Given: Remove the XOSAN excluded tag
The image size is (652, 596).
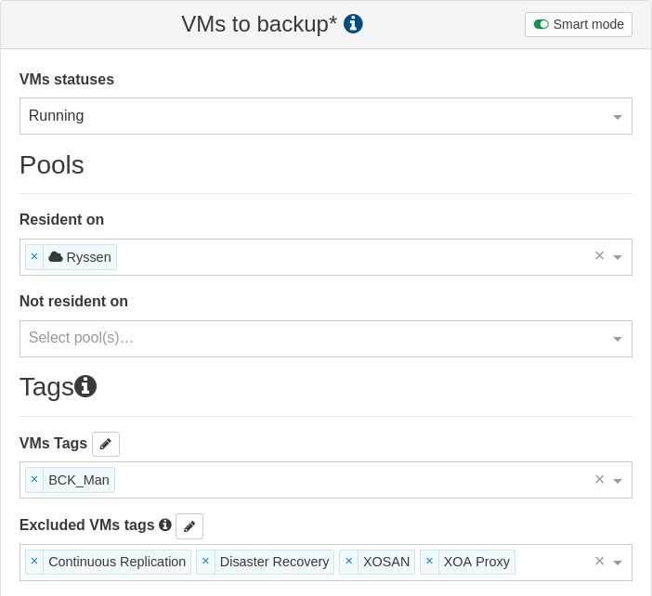Looking at the screenshot, I should tap(348, 562).
